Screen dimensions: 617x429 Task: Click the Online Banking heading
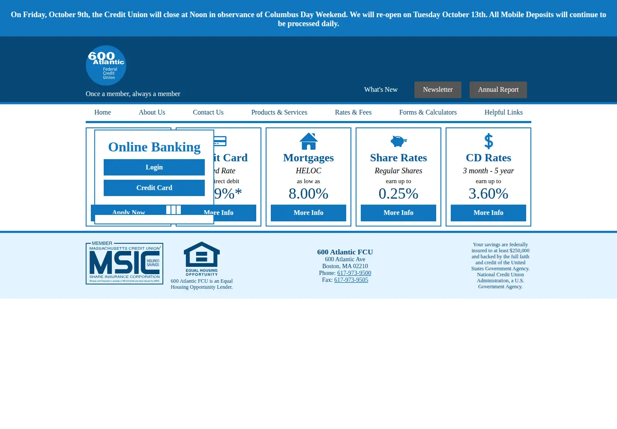pos(154,147)
